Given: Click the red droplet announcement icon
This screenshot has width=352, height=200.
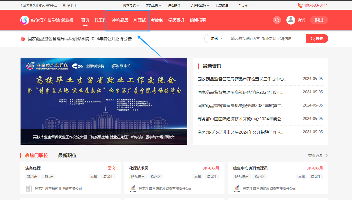Looking at the screenshot, I should (23, 39).
